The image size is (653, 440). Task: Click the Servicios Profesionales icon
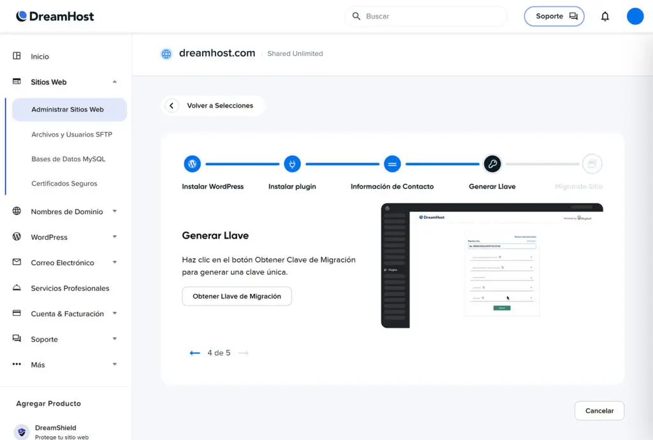(17, 288)
